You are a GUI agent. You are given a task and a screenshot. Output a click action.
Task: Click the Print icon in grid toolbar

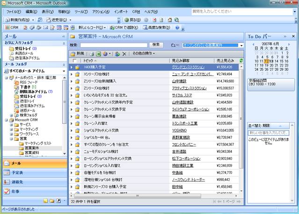click(x=92, y=54)
